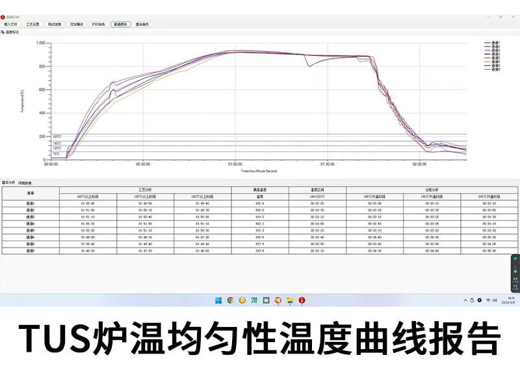Click the red data analysis app taskbar icon
The height and width of the screenshot is (390, 520).
(x=302, y=300)
